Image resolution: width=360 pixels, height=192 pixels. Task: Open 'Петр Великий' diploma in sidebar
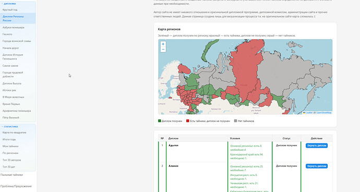pos(11,117)
